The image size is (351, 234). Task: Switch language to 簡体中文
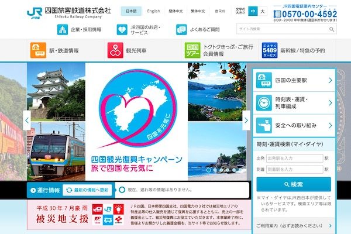point(175,11)
